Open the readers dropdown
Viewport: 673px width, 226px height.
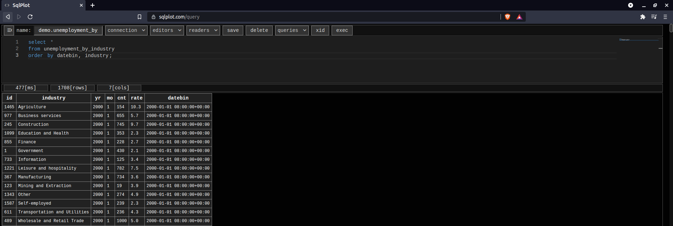(x=203, y=30)
